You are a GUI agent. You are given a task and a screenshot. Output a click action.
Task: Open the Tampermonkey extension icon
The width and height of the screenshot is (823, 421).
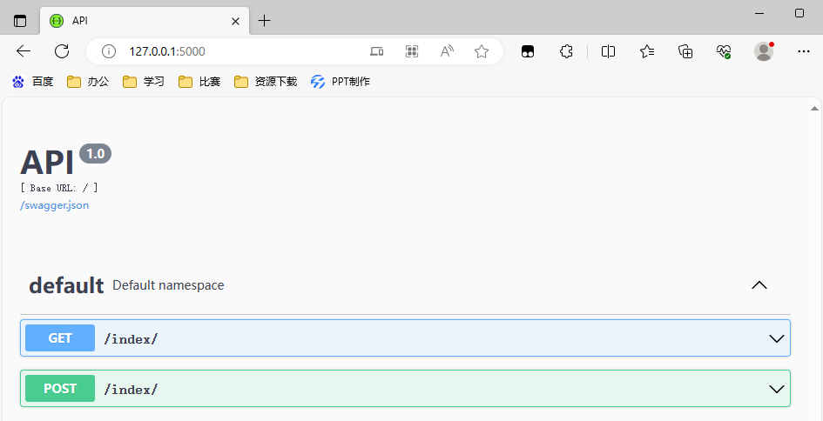tap(528, 51)
